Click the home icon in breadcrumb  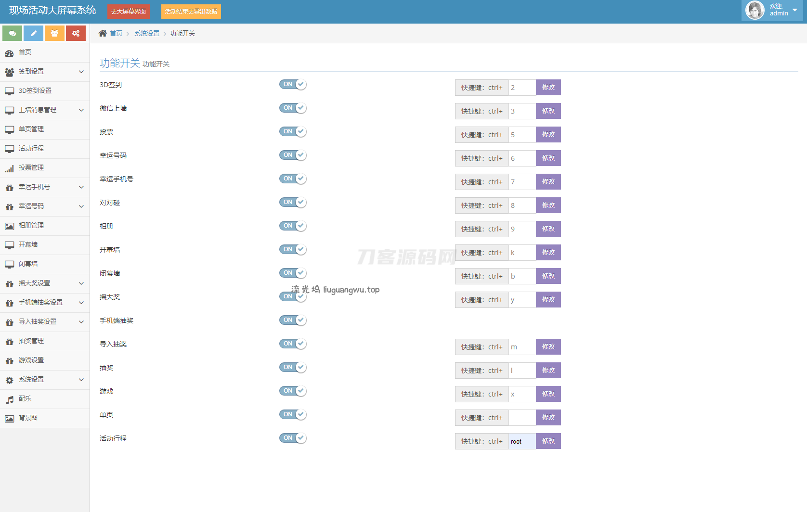point(103,33)
